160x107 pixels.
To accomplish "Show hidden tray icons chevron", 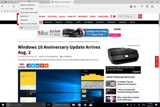I will click(x=123, y=105).
